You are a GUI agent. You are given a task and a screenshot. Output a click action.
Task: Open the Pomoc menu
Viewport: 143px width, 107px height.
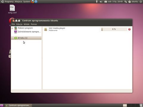pos(34,24)
